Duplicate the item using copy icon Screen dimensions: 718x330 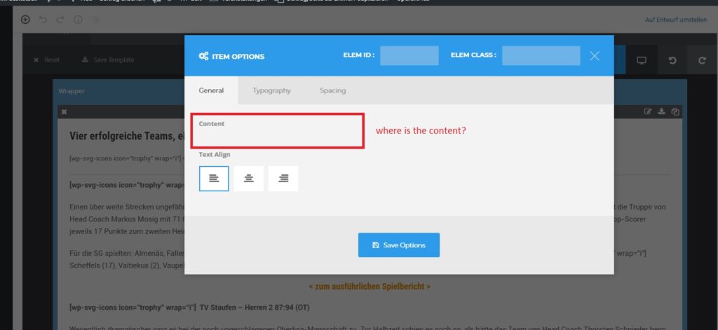675,111
